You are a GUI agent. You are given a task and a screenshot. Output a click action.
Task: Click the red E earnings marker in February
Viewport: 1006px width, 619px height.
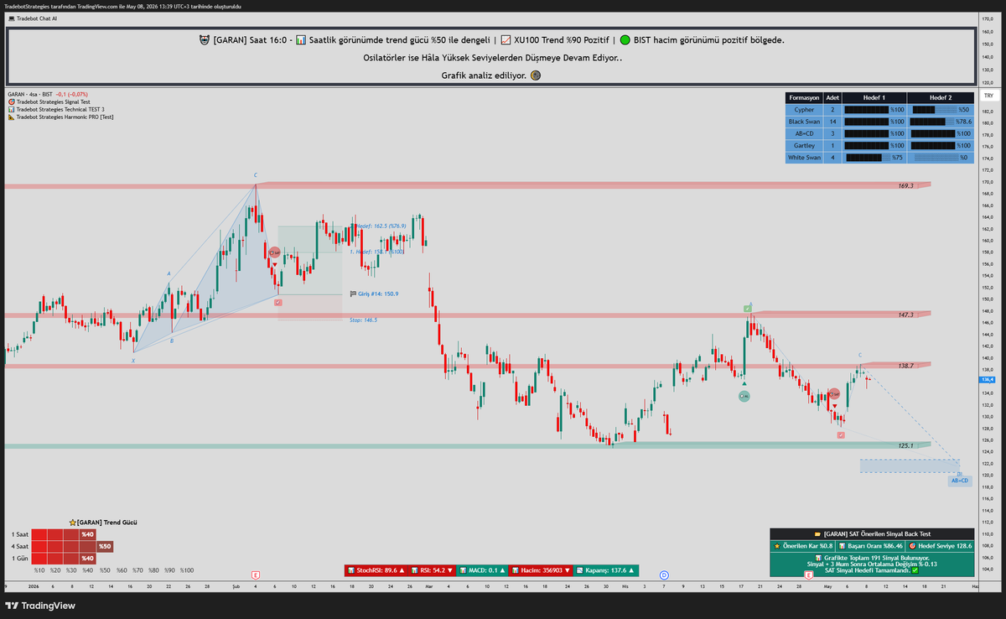click(255, 575)
